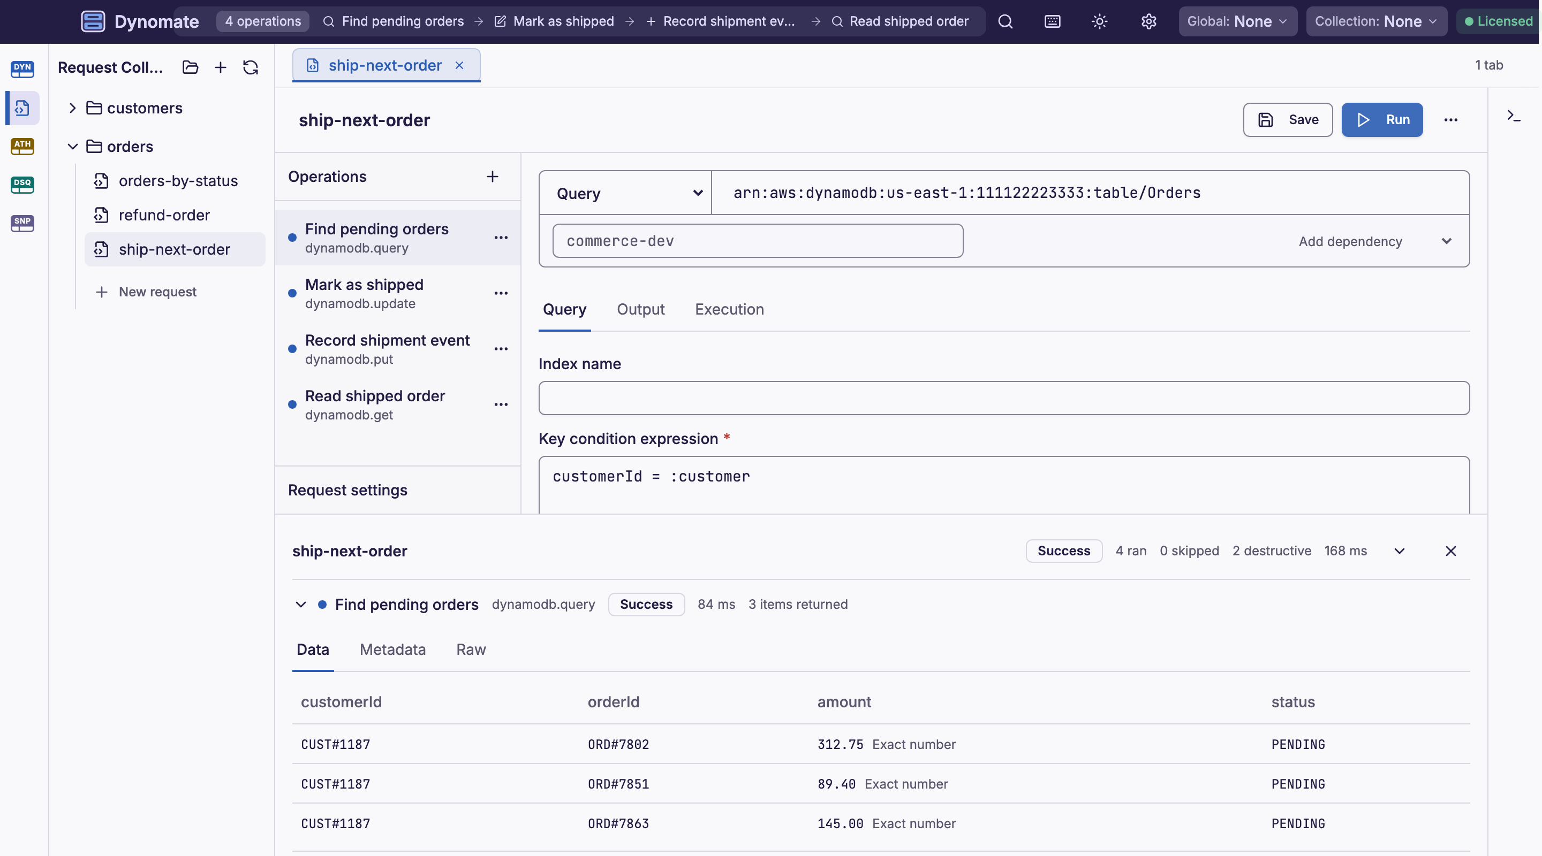Viewport: 1542px width, 856px height.
Task: Open more options for Record shipment event
Action: pos(501,349)
